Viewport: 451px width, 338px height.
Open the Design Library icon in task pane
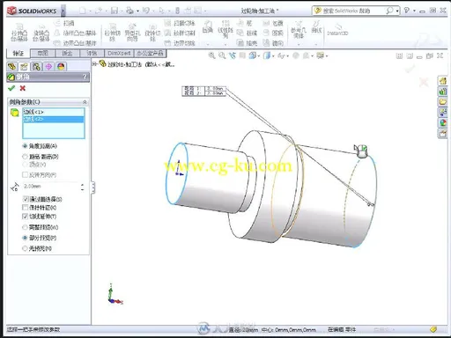(442, 92)
